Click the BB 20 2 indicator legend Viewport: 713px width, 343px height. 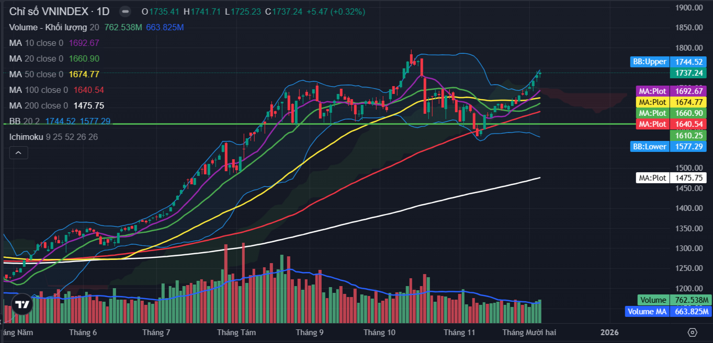point(25,121)
